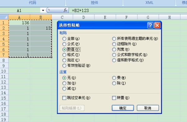This screenshot has width=187, height=122.
Task: Select row 7 header
Action: 4,55
